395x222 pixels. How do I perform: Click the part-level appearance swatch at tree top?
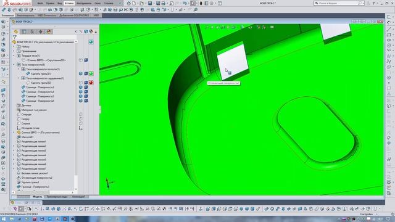tap(91, 42)
